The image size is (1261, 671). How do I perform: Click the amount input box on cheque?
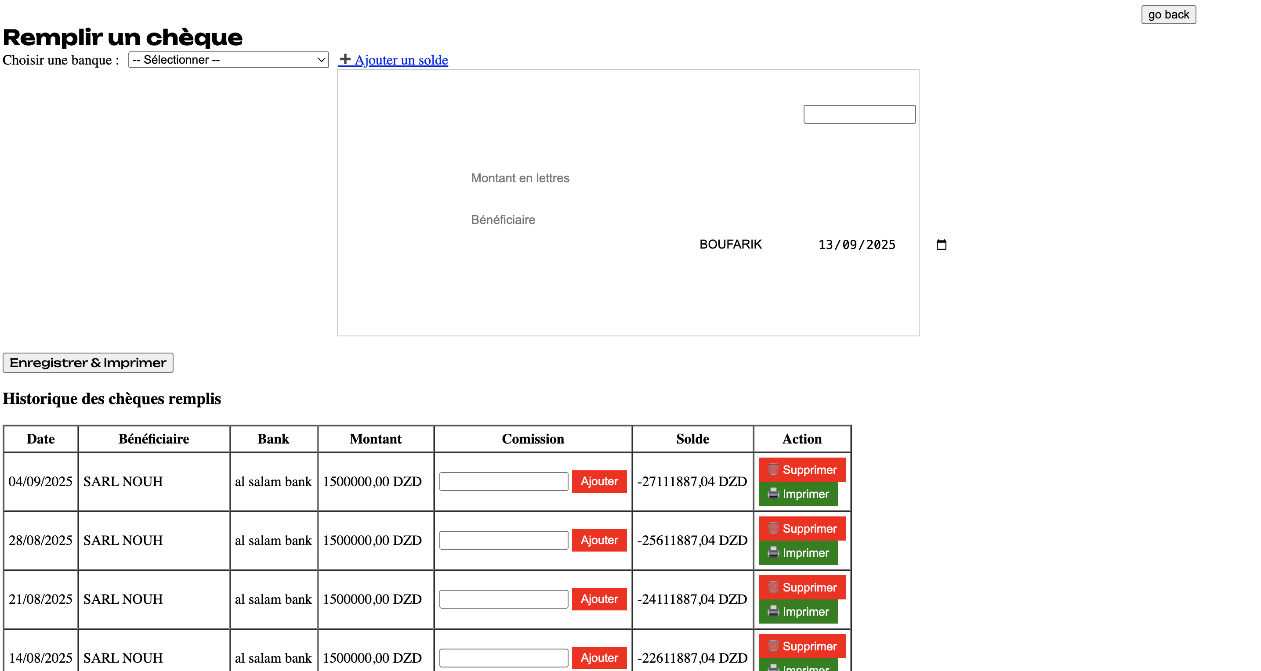tap(859, 115)
